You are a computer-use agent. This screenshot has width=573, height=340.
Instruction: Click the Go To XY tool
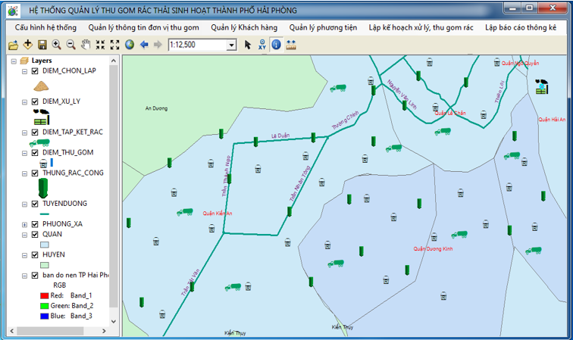point(261,45)
